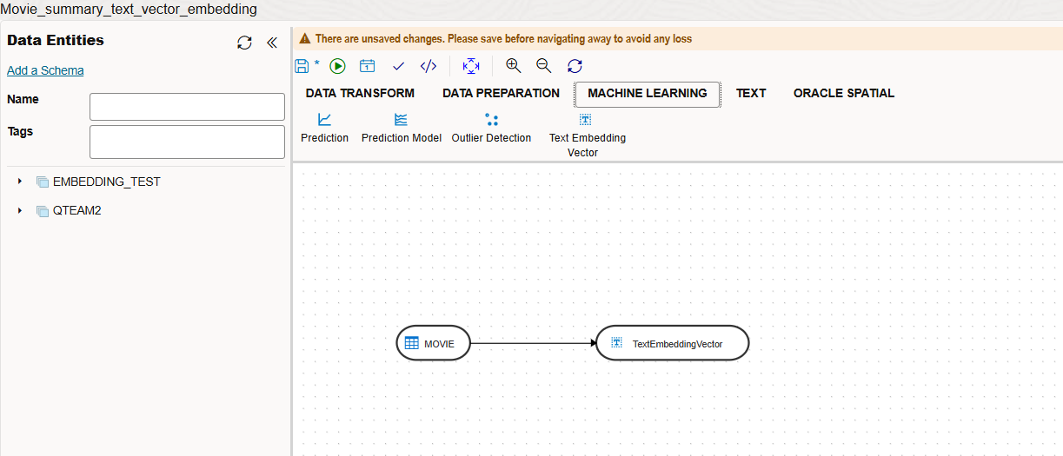Click the Name filter input field
Viewport: 1063px width, 456px height.
point(187,107)
